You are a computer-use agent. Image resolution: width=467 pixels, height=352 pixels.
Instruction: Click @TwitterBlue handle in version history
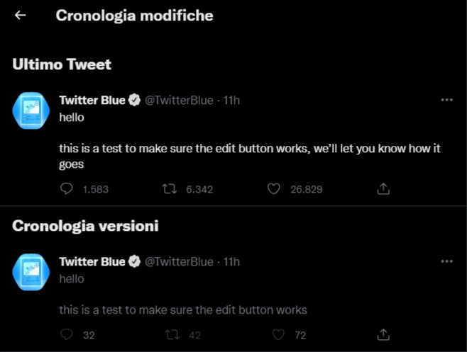[179, 262]
